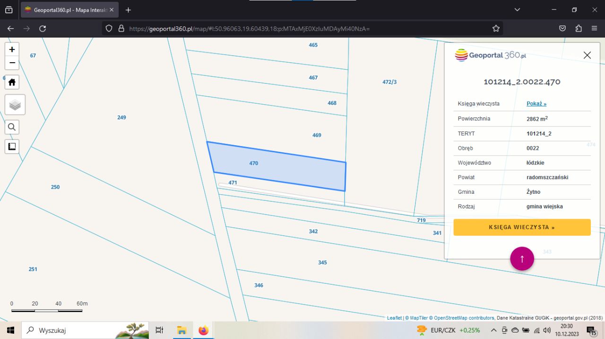
Task: Open a new browser tab
Action: 128,9
